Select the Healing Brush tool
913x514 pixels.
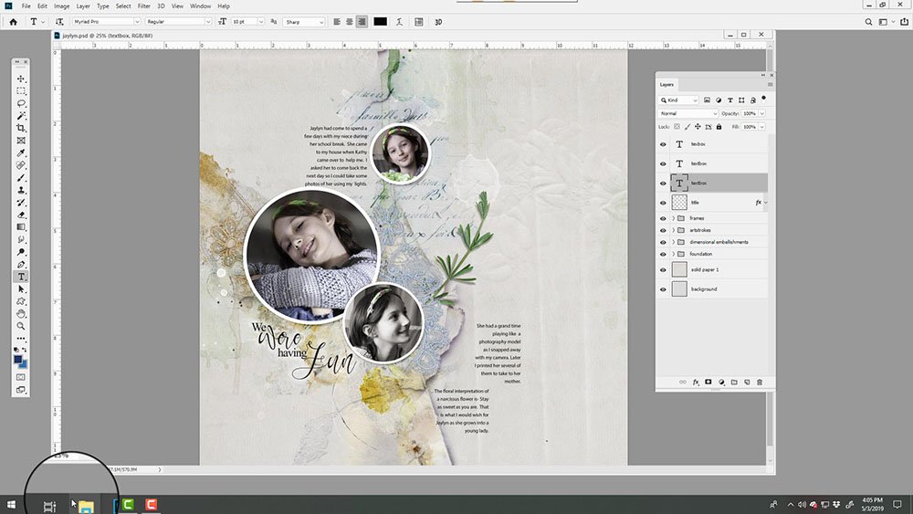21,165
